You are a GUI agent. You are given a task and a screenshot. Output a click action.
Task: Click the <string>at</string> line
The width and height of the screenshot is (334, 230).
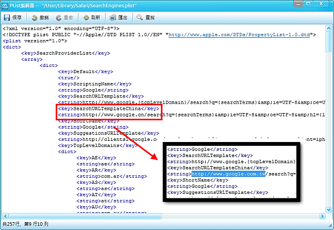click(x=105, y=201)
